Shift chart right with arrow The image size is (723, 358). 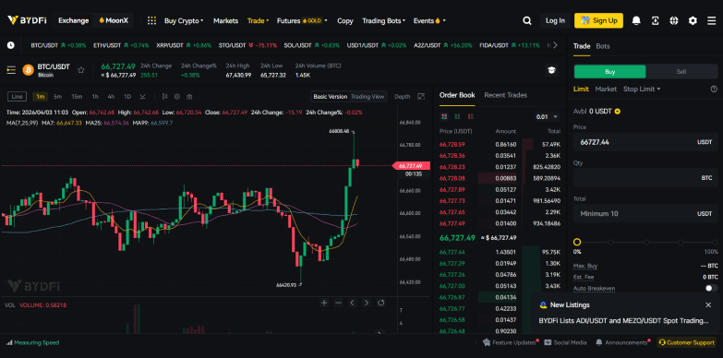coord(367,303)
